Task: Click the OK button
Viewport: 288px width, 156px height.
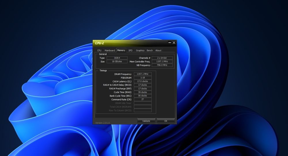Action: [166, 121]
